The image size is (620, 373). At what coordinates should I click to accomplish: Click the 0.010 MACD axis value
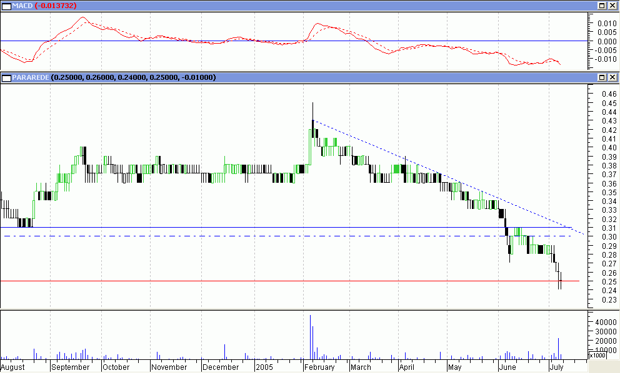click(x=607, y=24)
